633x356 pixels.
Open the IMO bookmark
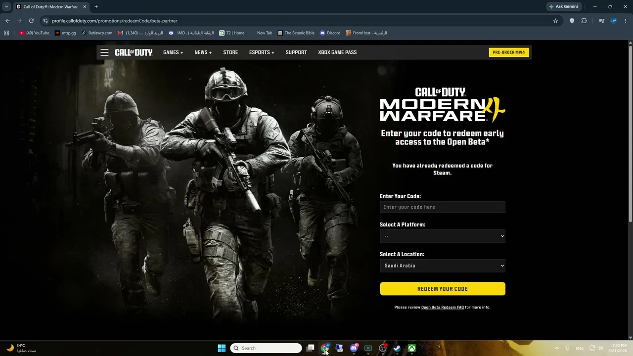point(191,33)
